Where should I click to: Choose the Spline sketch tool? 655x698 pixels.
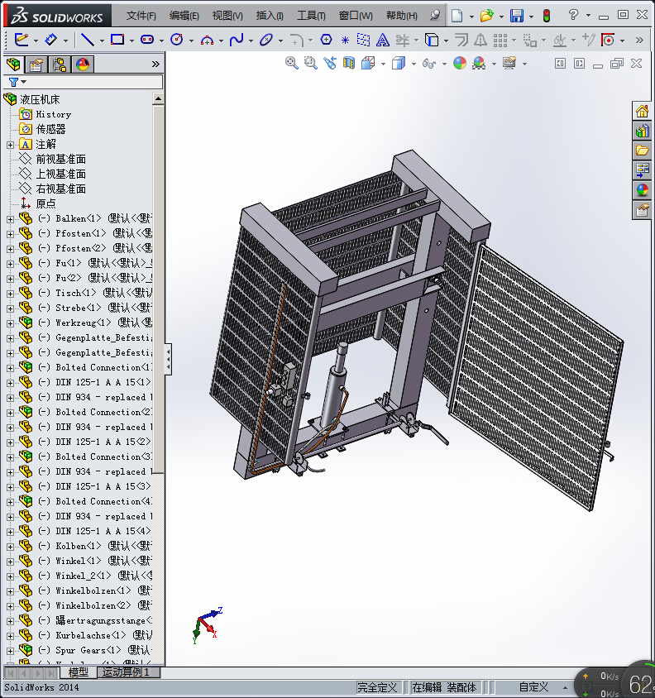point(237,40)
